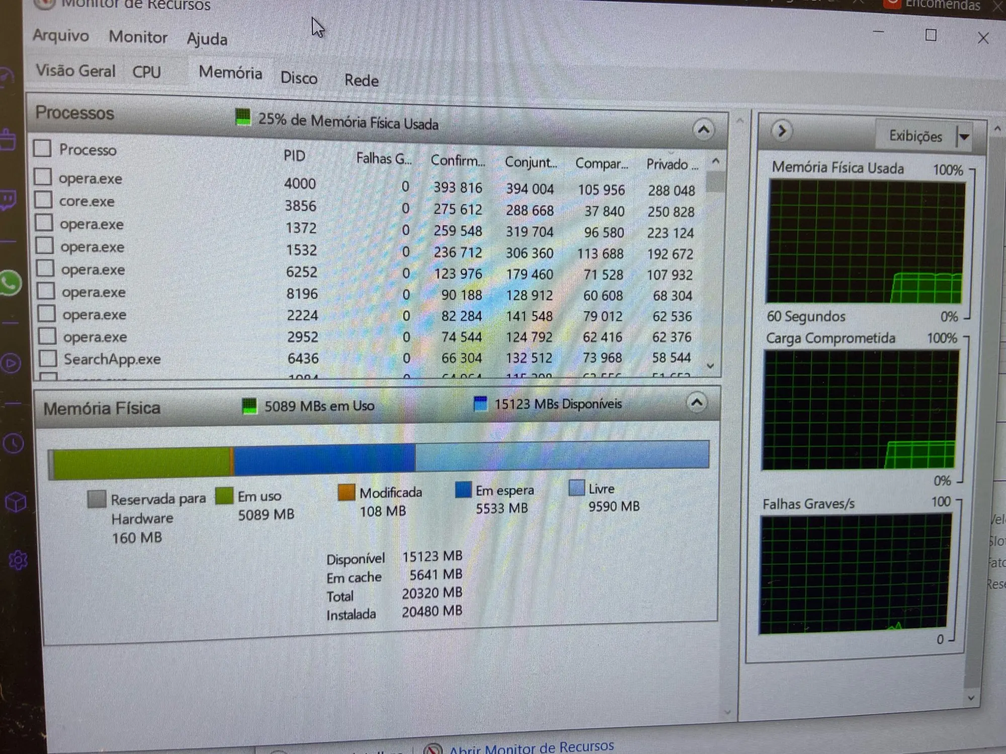Click the process list scrollbar down arrow
Viewport: 1006px width, 754px height.
[x=710, y=366]
